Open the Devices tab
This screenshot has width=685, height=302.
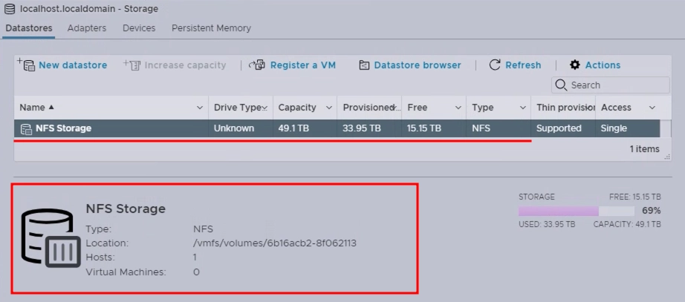click(139, 28)
